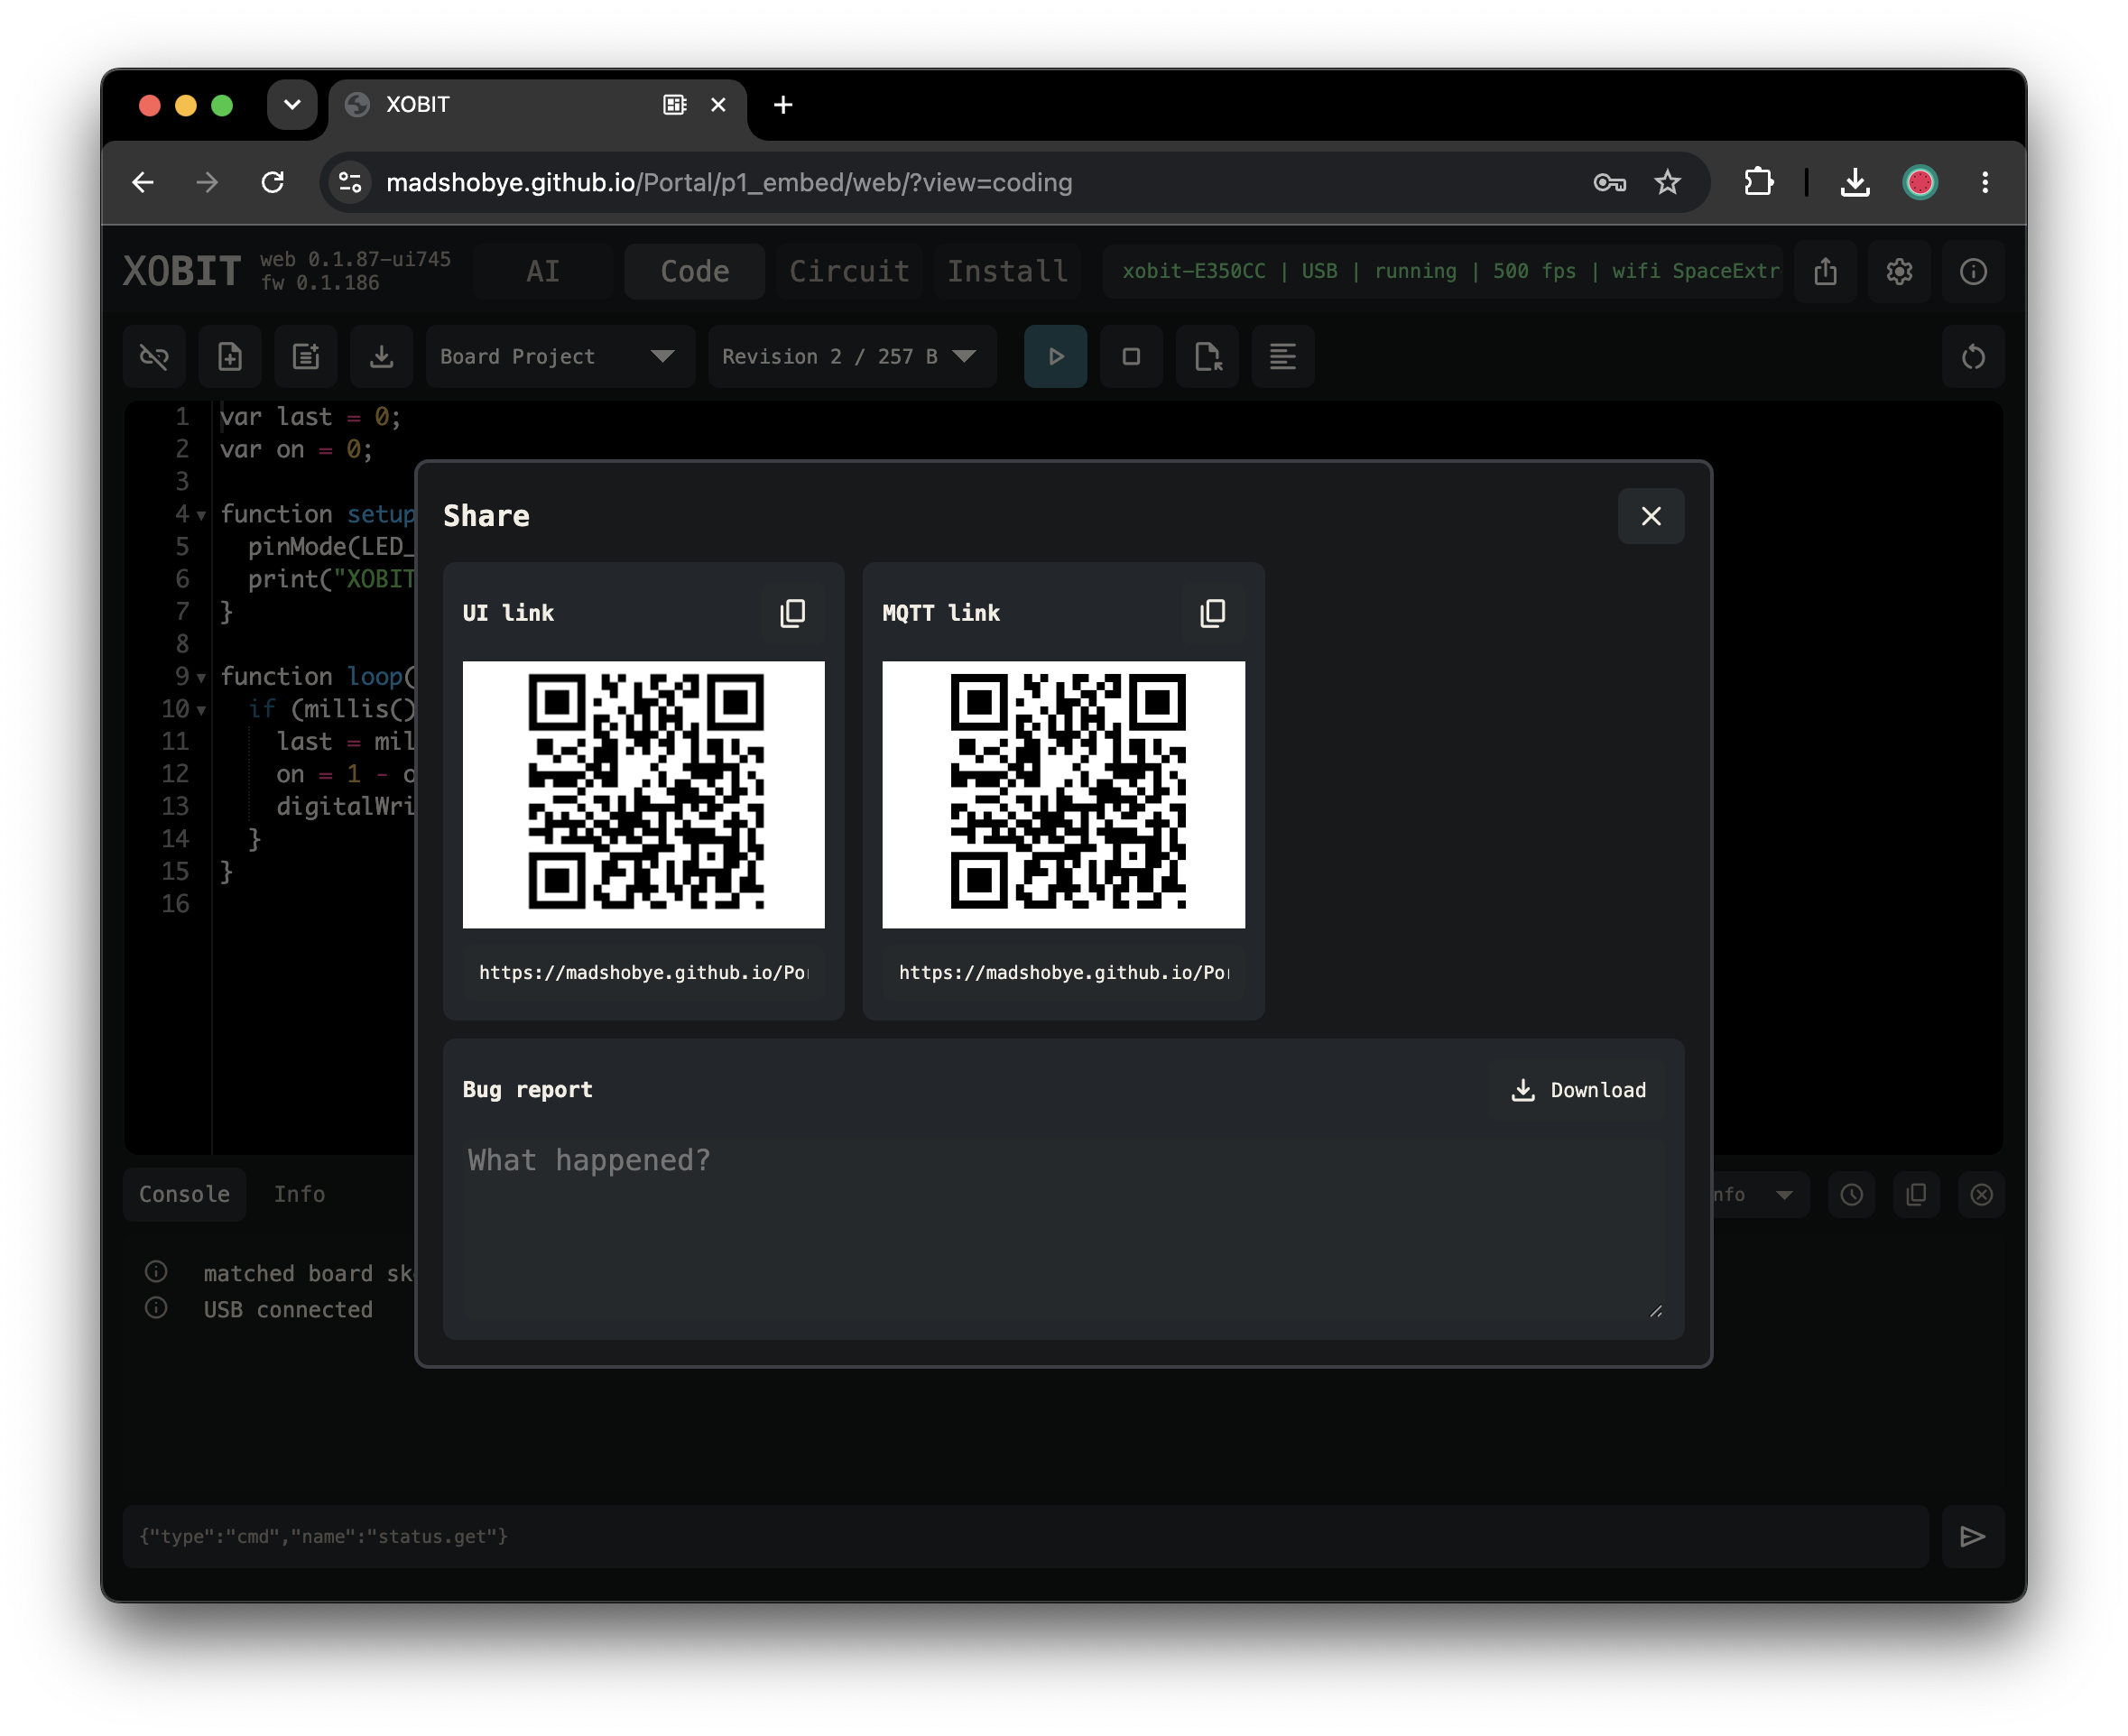Open the tab search dropdown chevron
Viewport: 2128px width, 1736px height.
292,105
